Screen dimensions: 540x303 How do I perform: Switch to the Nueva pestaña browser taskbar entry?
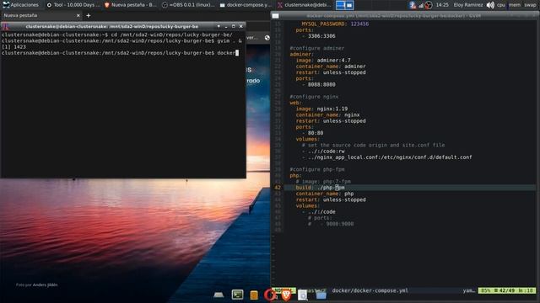[130, 5]
